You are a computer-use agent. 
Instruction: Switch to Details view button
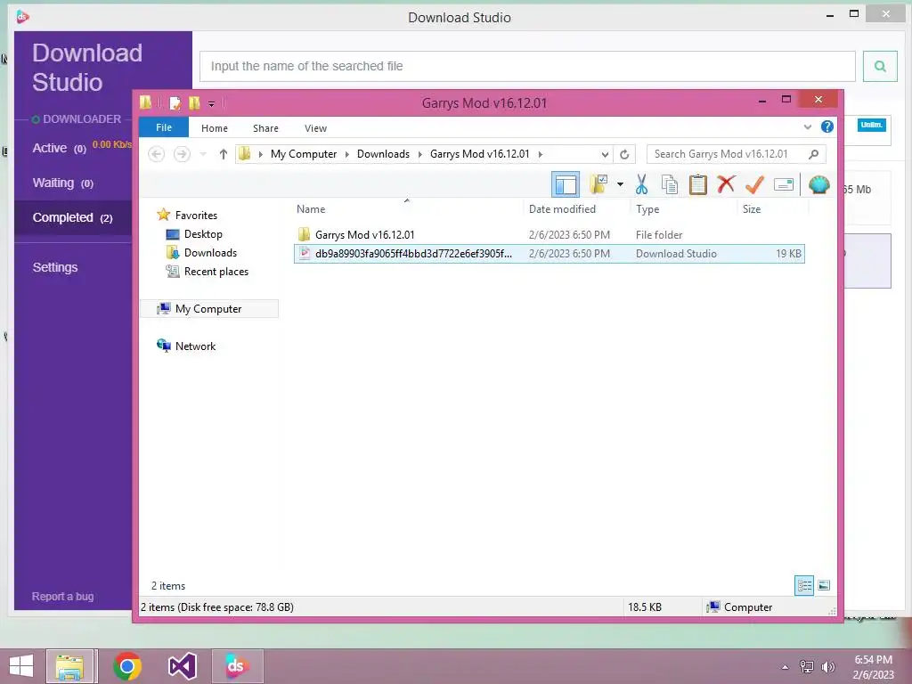(x=804, y=586)
